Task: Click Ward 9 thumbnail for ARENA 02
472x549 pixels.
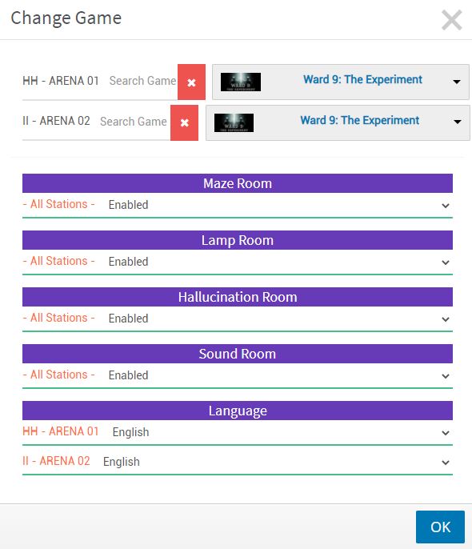Action: point(234,122)
